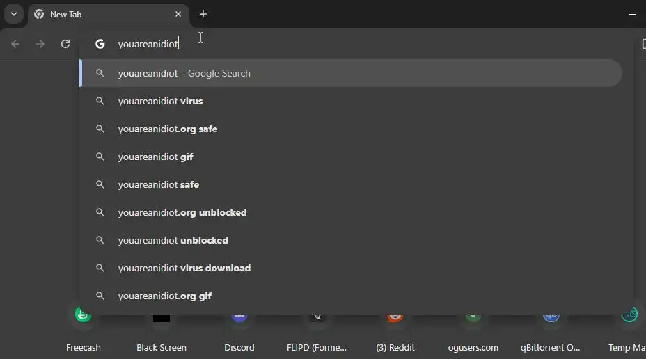Select the "youareanidiot.org gif" suggestion
Image resolution: width=646 pixels, height=359 pixels.
165,296
